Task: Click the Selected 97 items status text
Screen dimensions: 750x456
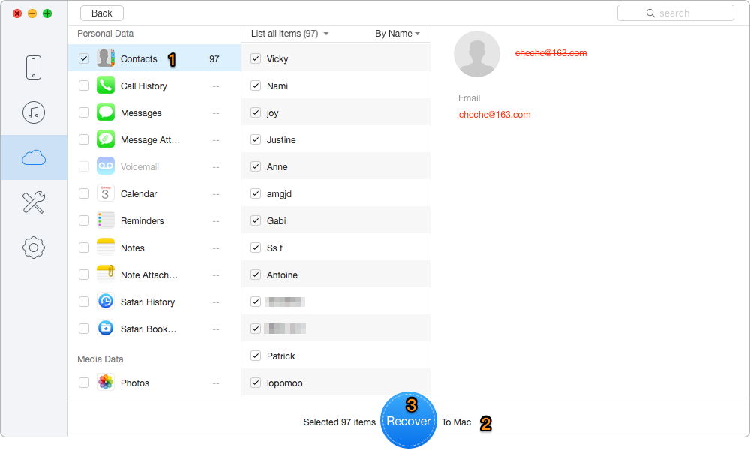Action: point(339,422)
